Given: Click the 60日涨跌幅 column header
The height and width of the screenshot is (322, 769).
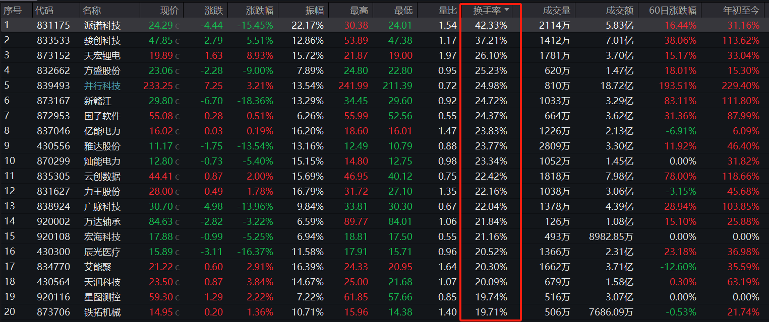Looking at the screenshot, I should 673,10.
